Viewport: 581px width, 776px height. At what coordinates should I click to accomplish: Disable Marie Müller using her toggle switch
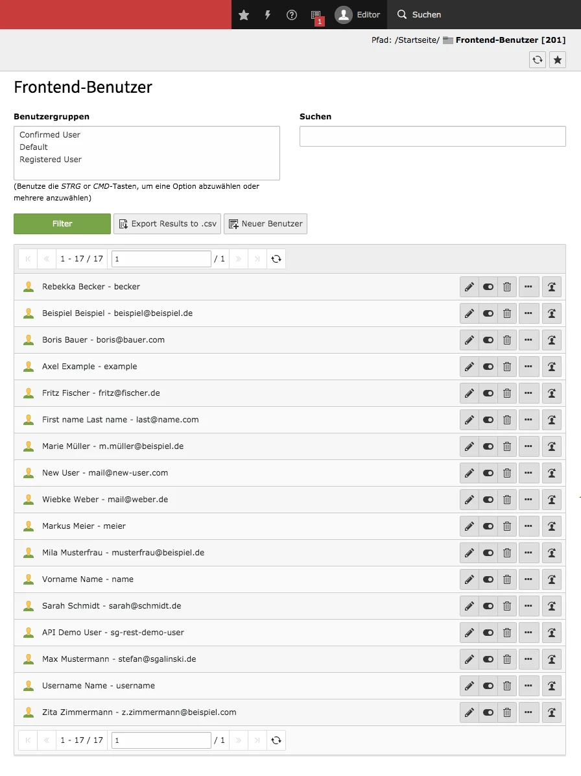(488, 446)
